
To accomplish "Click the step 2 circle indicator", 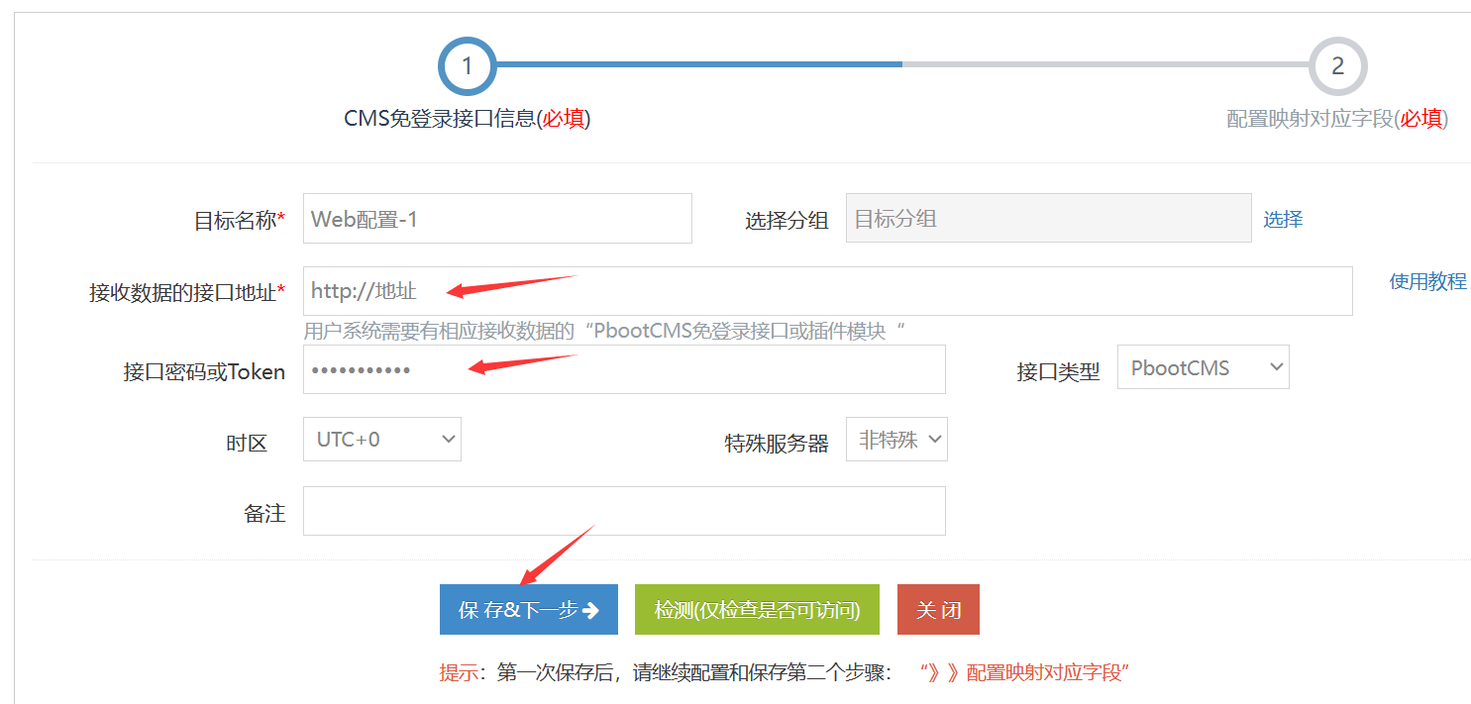I will click(x=1337, y=65).
